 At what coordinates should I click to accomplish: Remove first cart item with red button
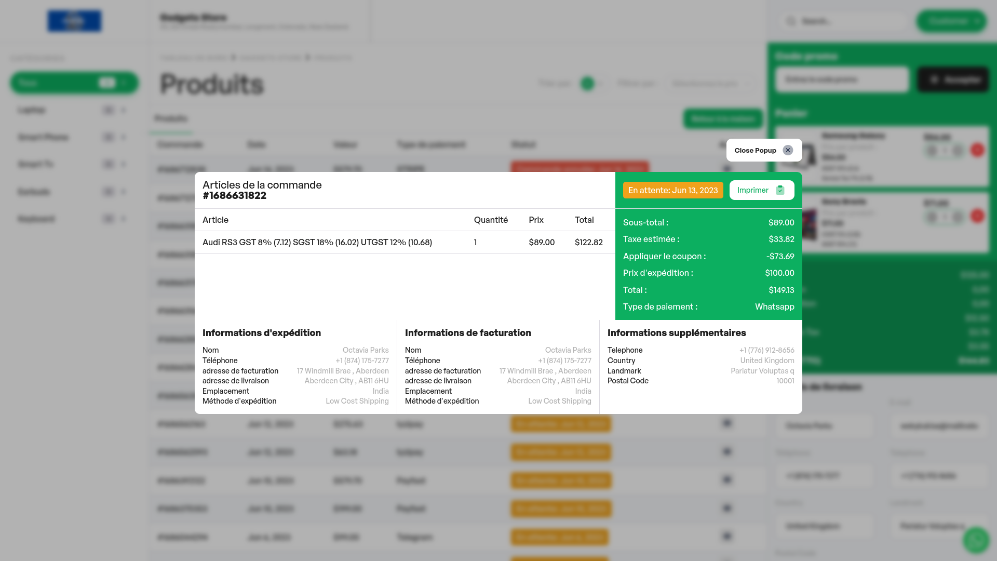click(x=977, y=150)
